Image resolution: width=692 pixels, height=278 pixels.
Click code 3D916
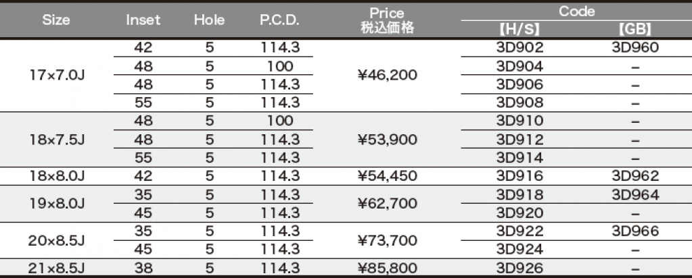pyautogui.click(x=520, y=176)
